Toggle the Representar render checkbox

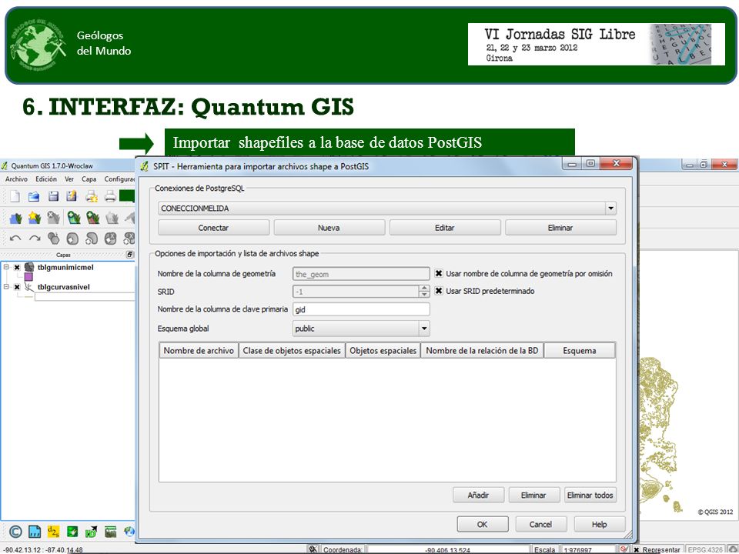click(x=637, y=549)
